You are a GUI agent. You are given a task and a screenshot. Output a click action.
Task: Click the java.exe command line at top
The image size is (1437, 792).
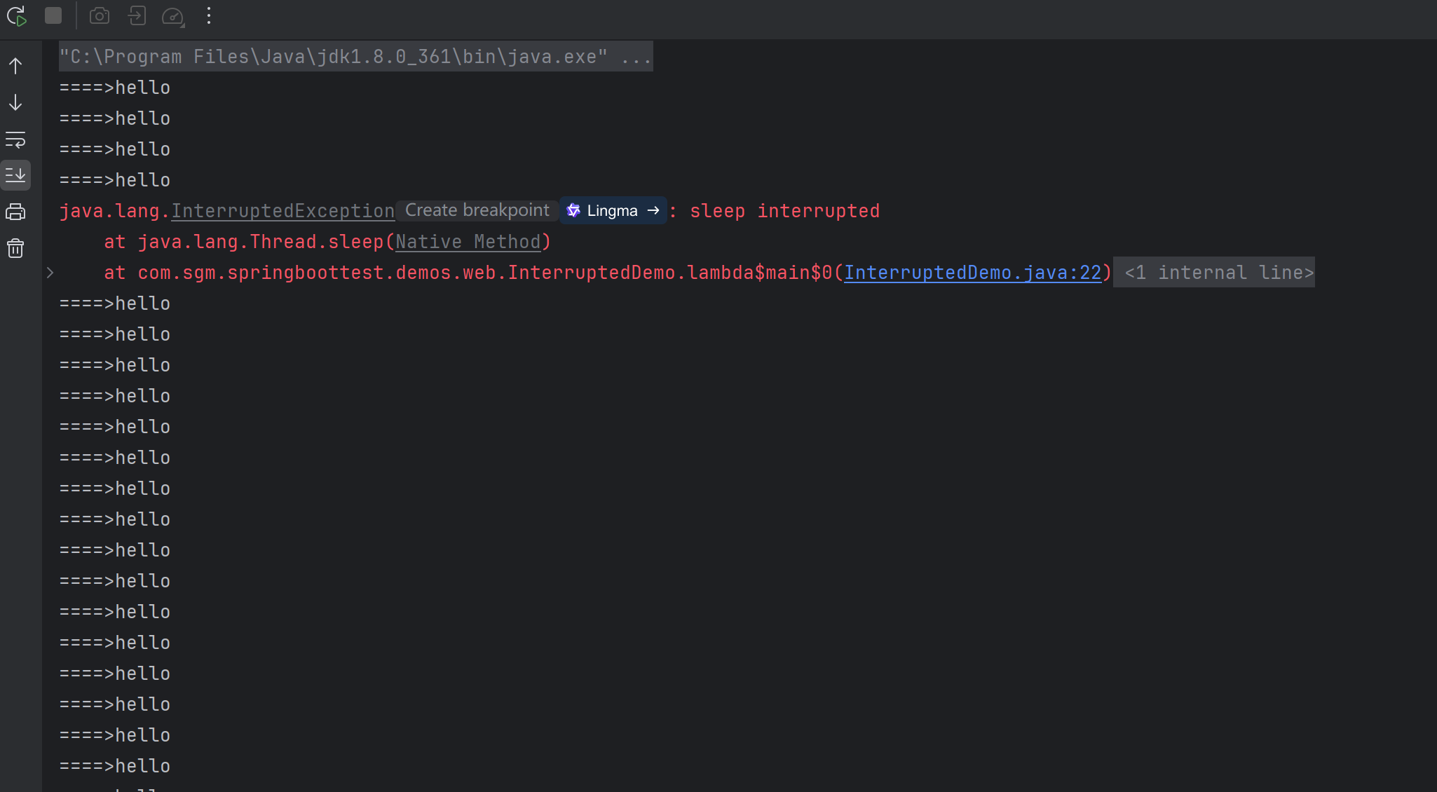355,57
